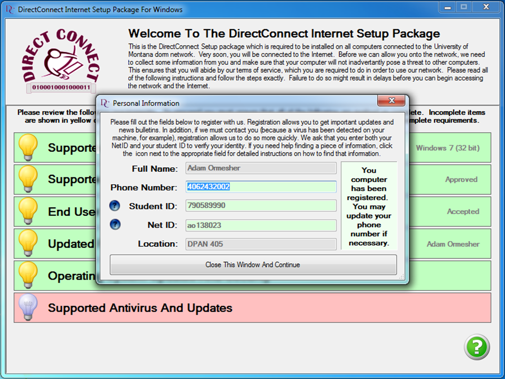
Task: Click Close This Window And Continue
Action: tap(253, 265)
